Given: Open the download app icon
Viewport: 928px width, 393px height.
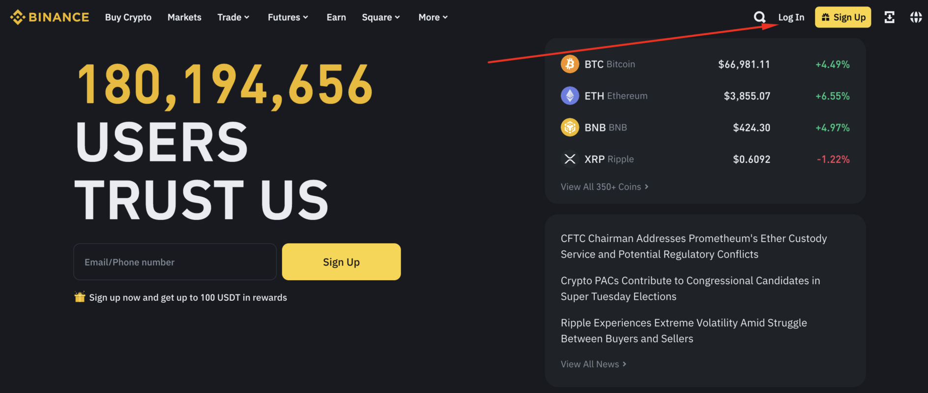Looking at the screenshot, I should click(890, 17).
